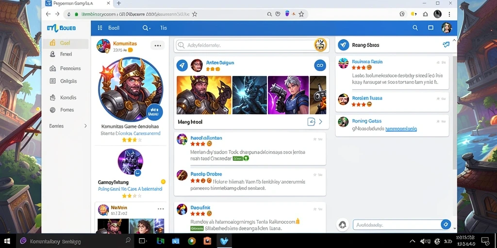Click the right panel vertical scrollbar
The width and height of the screenshot is (497, 248).
(x=455, y=112)
